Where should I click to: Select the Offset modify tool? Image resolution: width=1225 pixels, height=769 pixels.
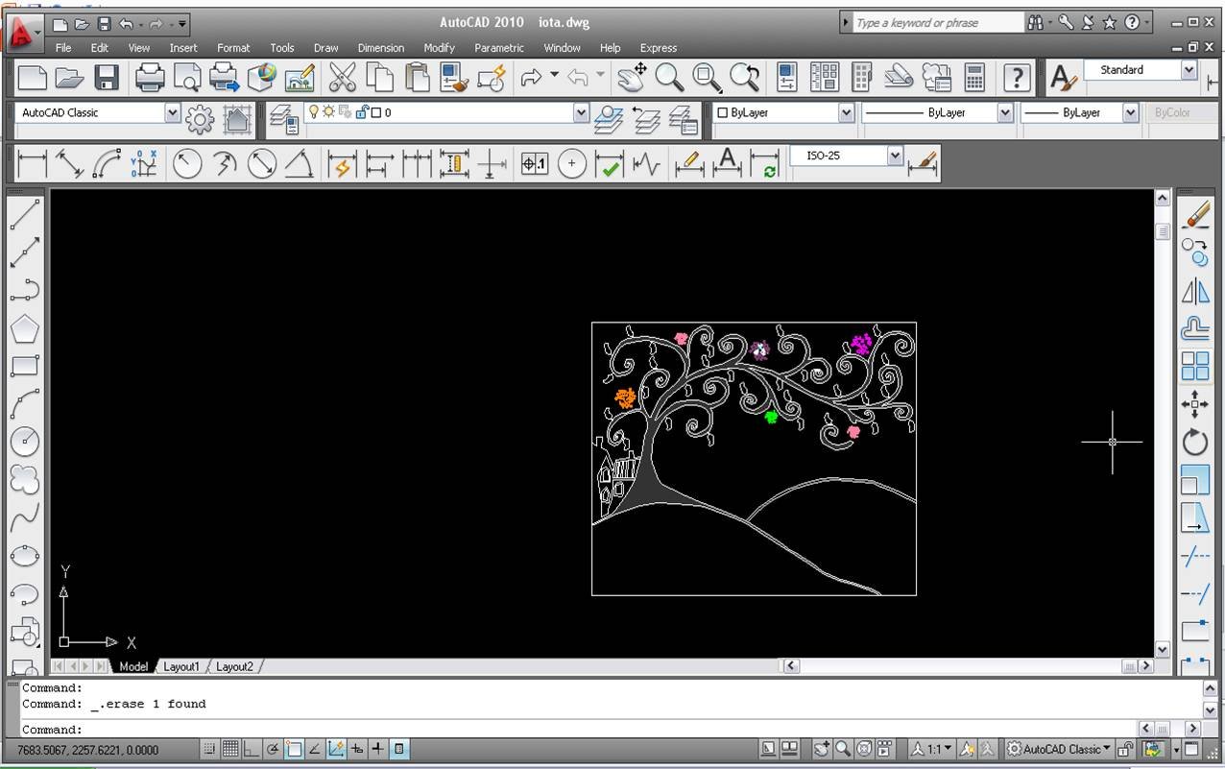point(1195,328)
